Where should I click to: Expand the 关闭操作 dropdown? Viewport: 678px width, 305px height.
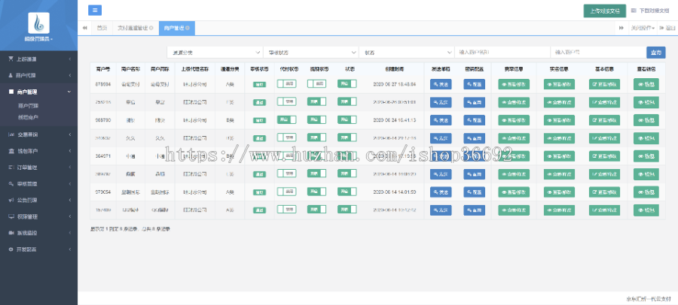(643, 28)
